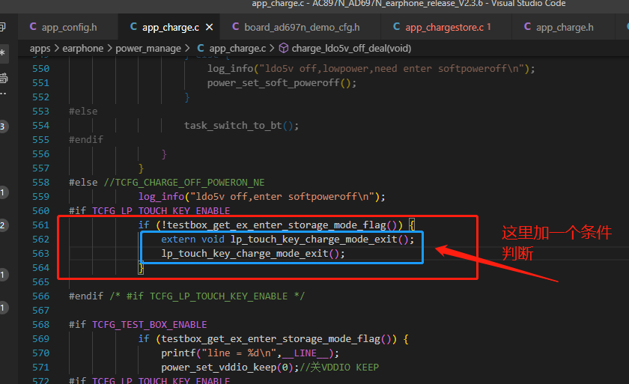Click the C icon on app_charge.h tab

point(527,27)
